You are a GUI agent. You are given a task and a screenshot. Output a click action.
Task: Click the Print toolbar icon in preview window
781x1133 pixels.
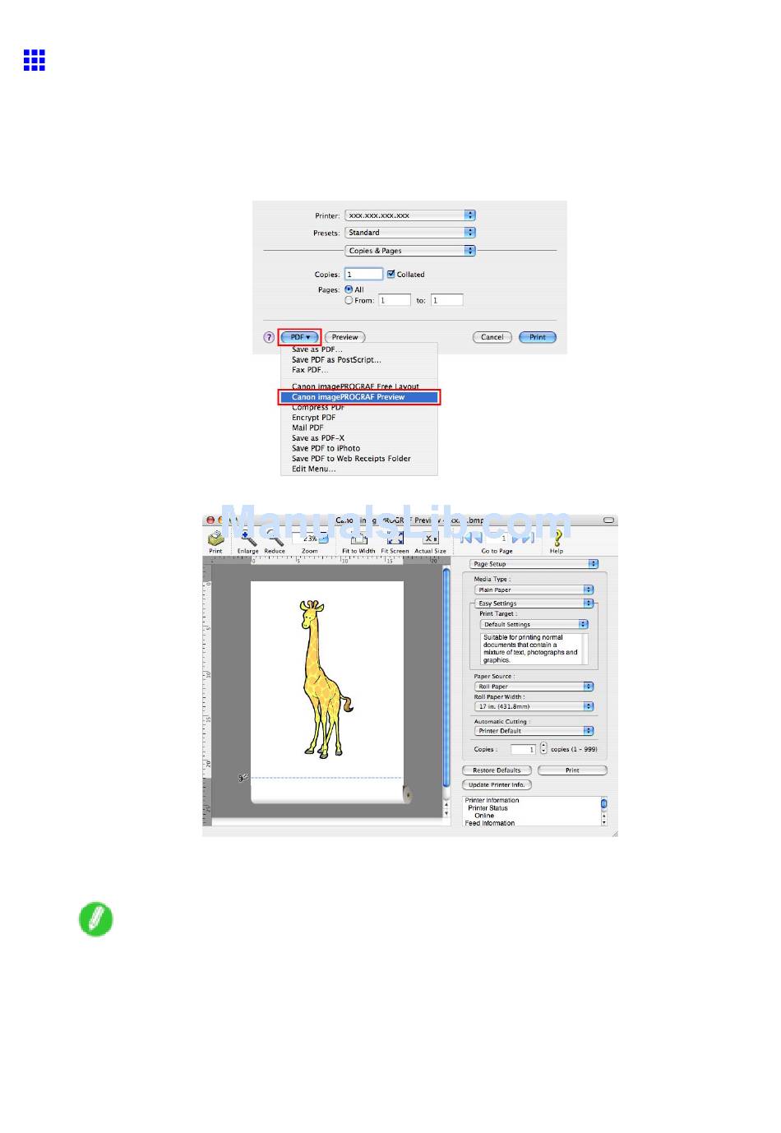[x=215, y=538]
